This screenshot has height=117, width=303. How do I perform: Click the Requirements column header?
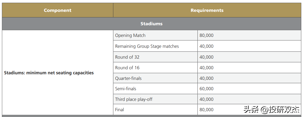(x=207, y=10)
